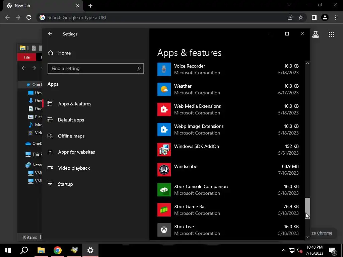Click the Weather app icon

tap(164, 89)
